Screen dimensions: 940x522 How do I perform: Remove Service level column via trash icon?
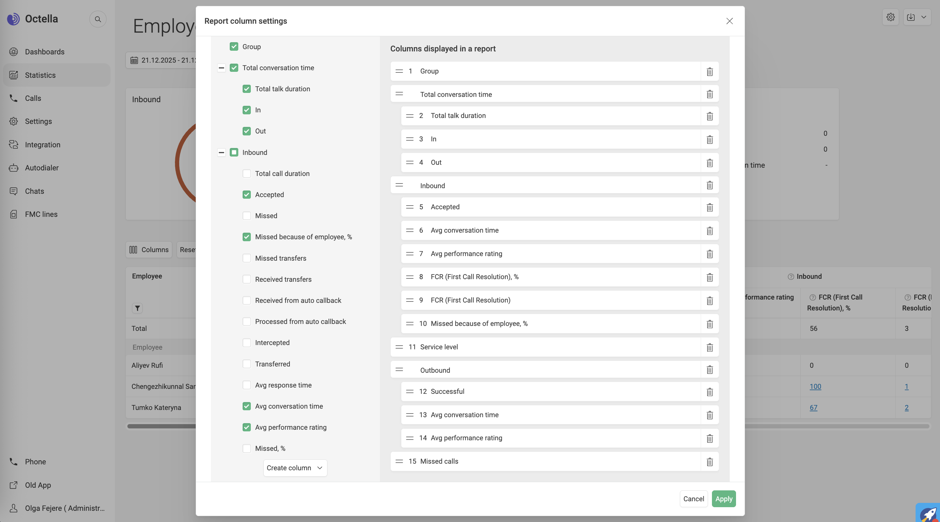[709, 347]
